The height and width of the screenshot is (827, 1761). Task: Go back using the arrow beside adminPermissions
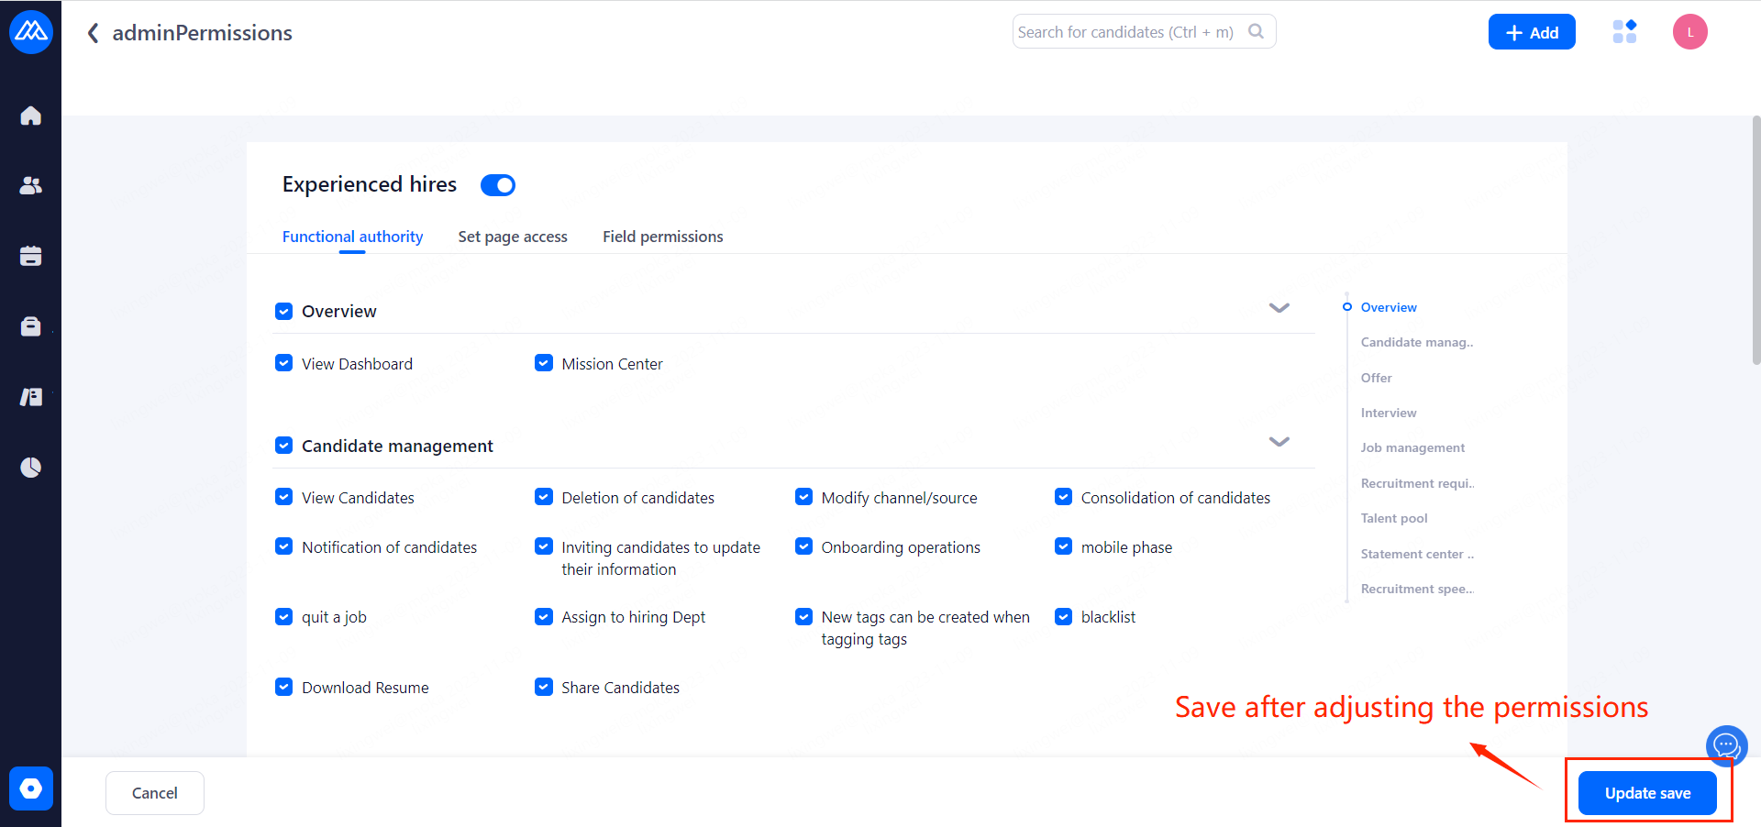click(93, 33)
